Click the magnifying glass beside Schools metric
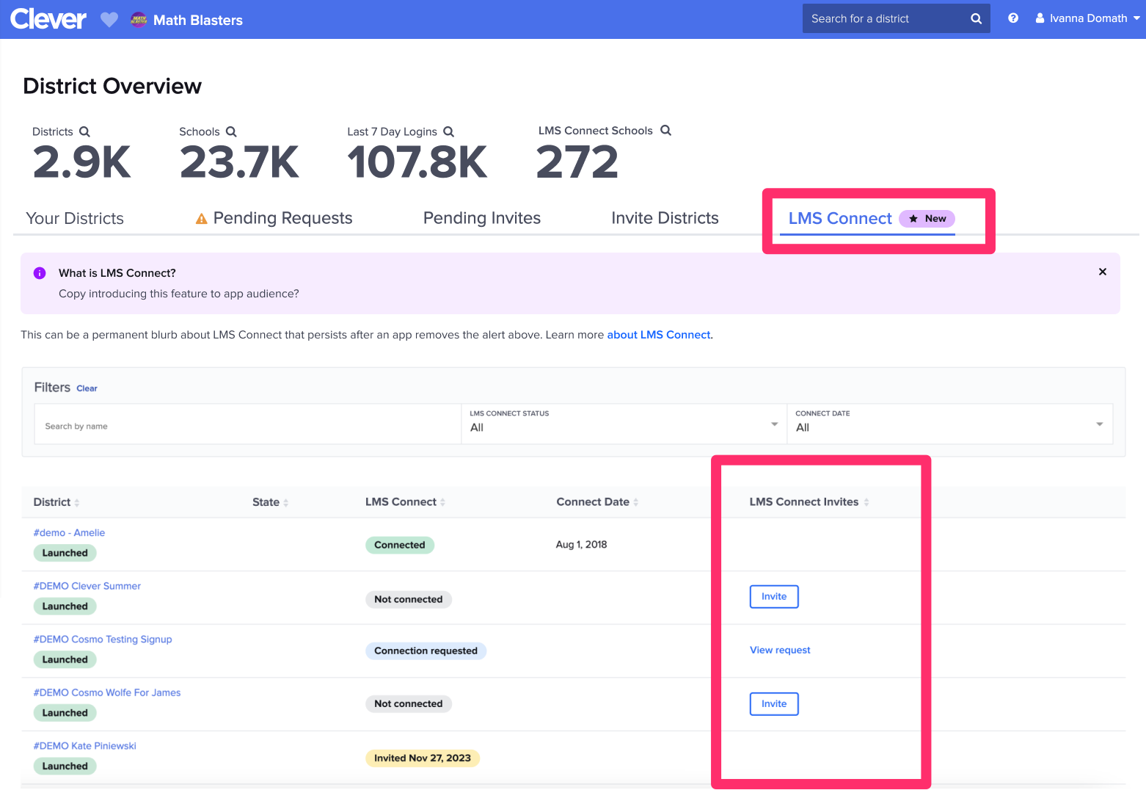Screen dimensions: 1146x790 (x=233, y=131)
